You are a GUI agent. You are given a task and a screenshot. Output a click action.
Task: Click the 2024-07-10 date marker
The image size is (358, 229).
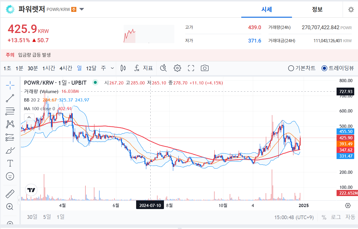tap(150, 205)
